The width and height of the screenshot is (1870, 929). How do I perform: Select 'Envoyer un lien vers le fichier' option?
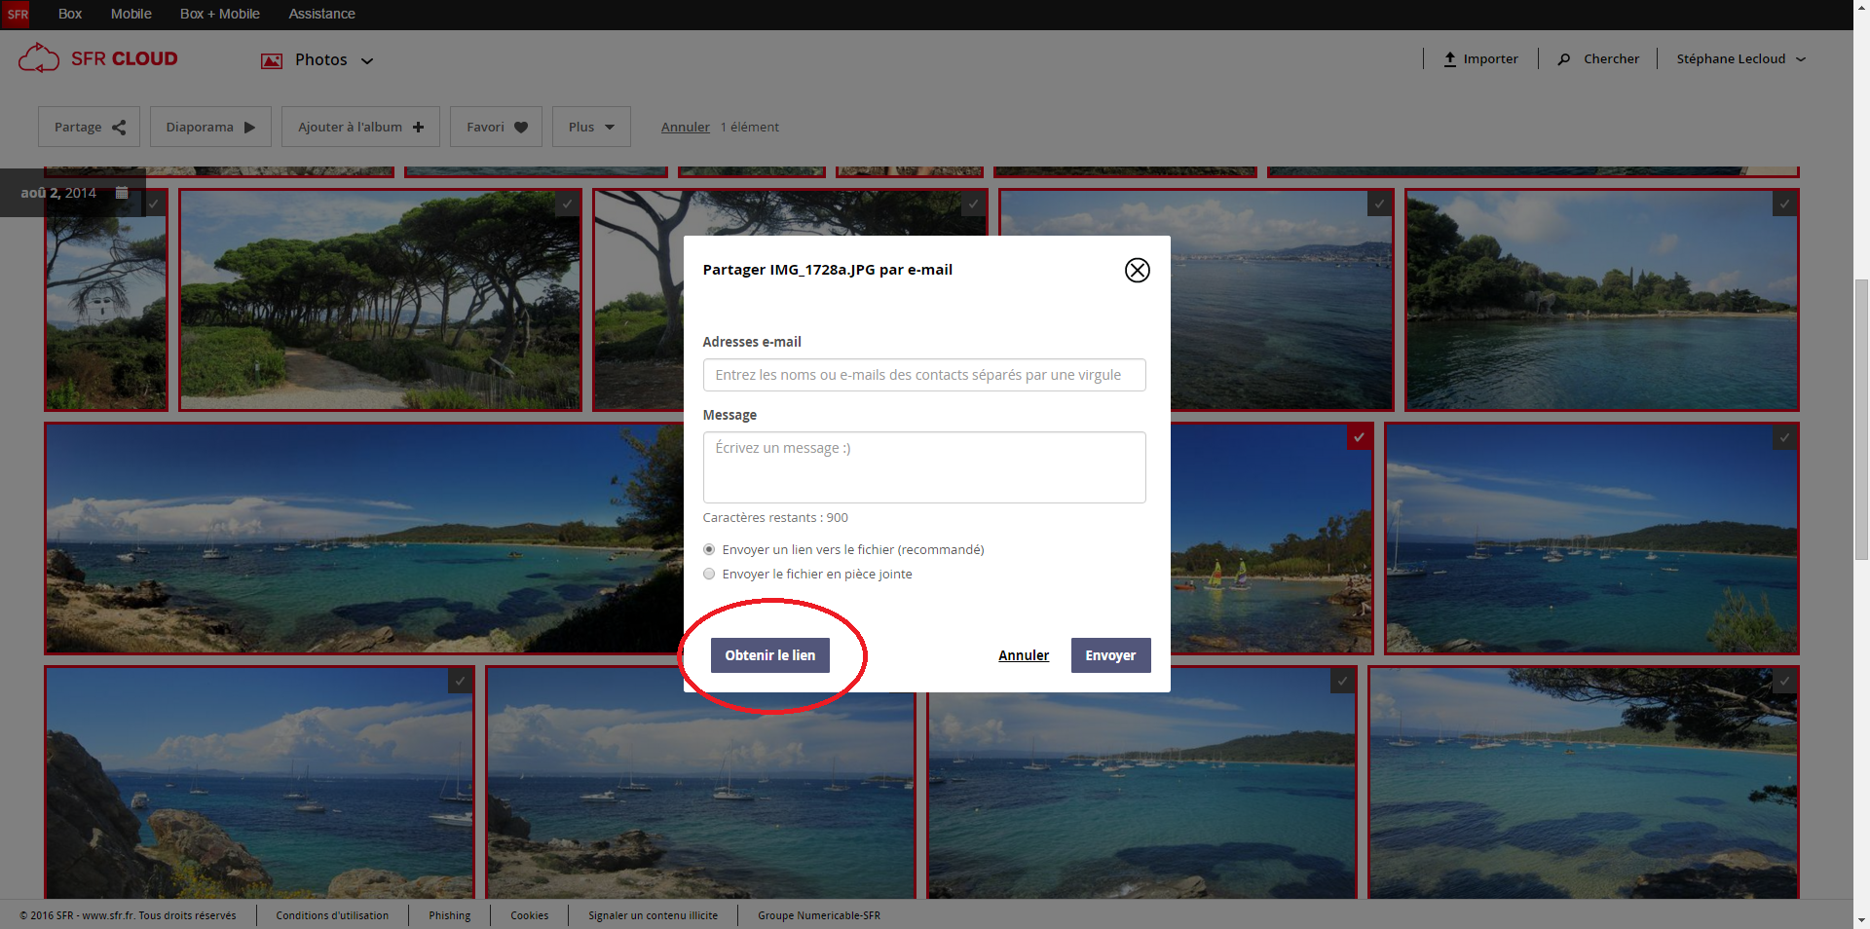click(x=709, y=550)
